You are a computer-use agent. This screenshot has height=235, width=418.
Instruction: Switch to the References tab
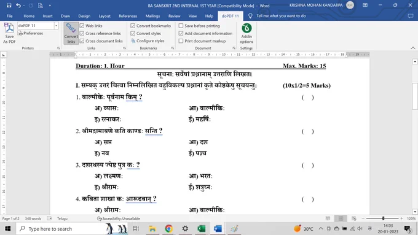128,16
